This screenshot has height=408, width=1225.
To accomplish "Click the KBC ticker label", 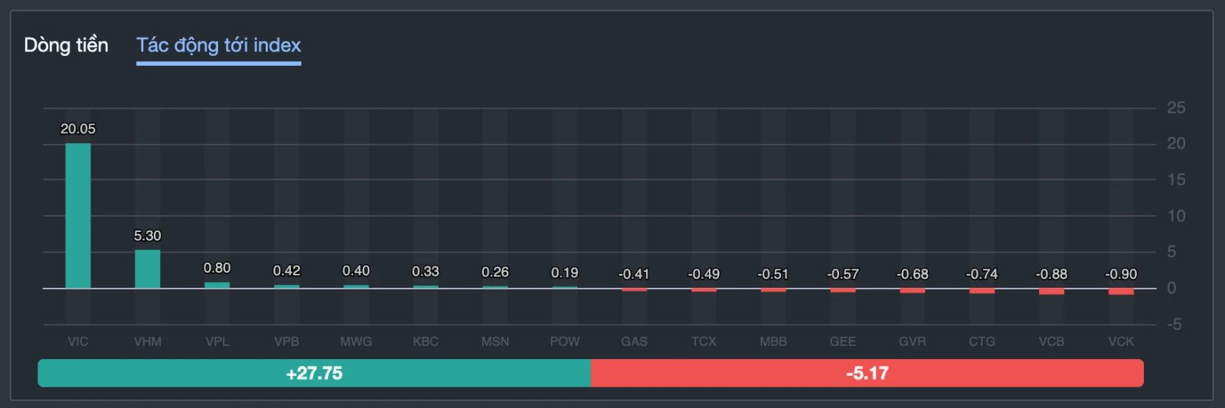I will click(426, 341).
